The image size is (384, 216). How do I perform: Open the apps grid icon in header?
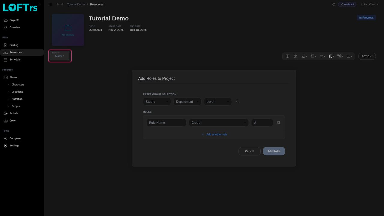(50, 4)
